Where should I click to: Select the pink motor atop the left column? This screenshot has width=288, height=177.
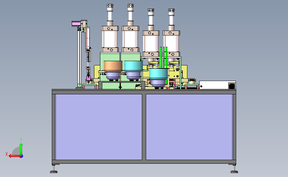point(76,24)
